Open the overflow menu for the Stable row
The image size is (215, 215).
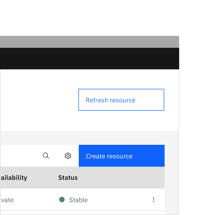coord(153,199)
